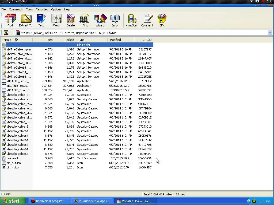Sort by the Type column header
274x205 pixels.
tap(92, 40)
